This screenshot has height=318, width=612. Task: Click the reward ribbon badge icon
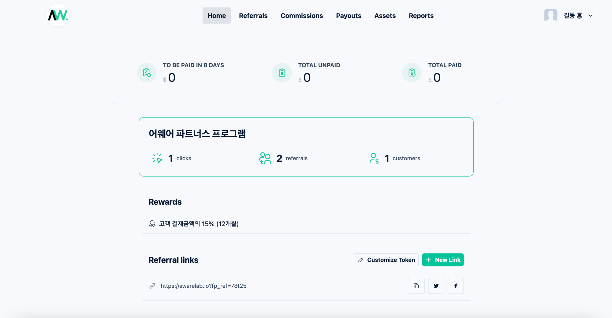[152, 224]
